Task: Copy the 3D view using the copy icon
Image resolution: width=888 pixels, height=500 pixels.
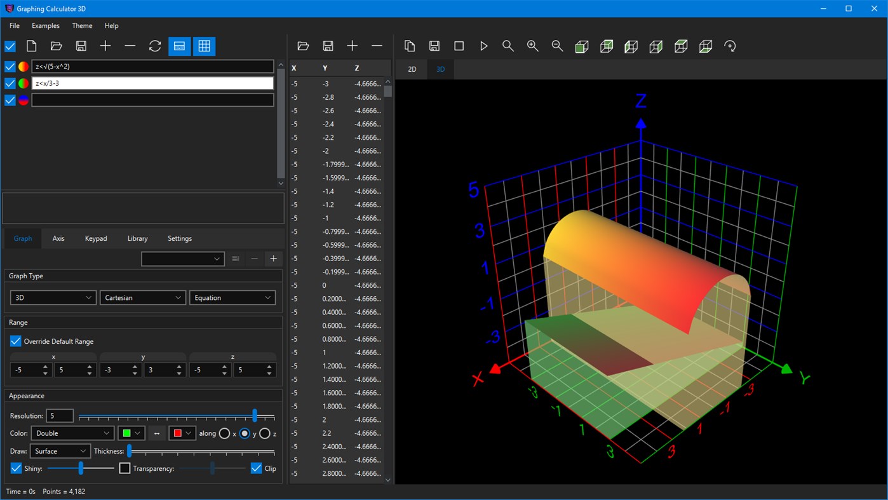Action: click(x=410, y=46)
